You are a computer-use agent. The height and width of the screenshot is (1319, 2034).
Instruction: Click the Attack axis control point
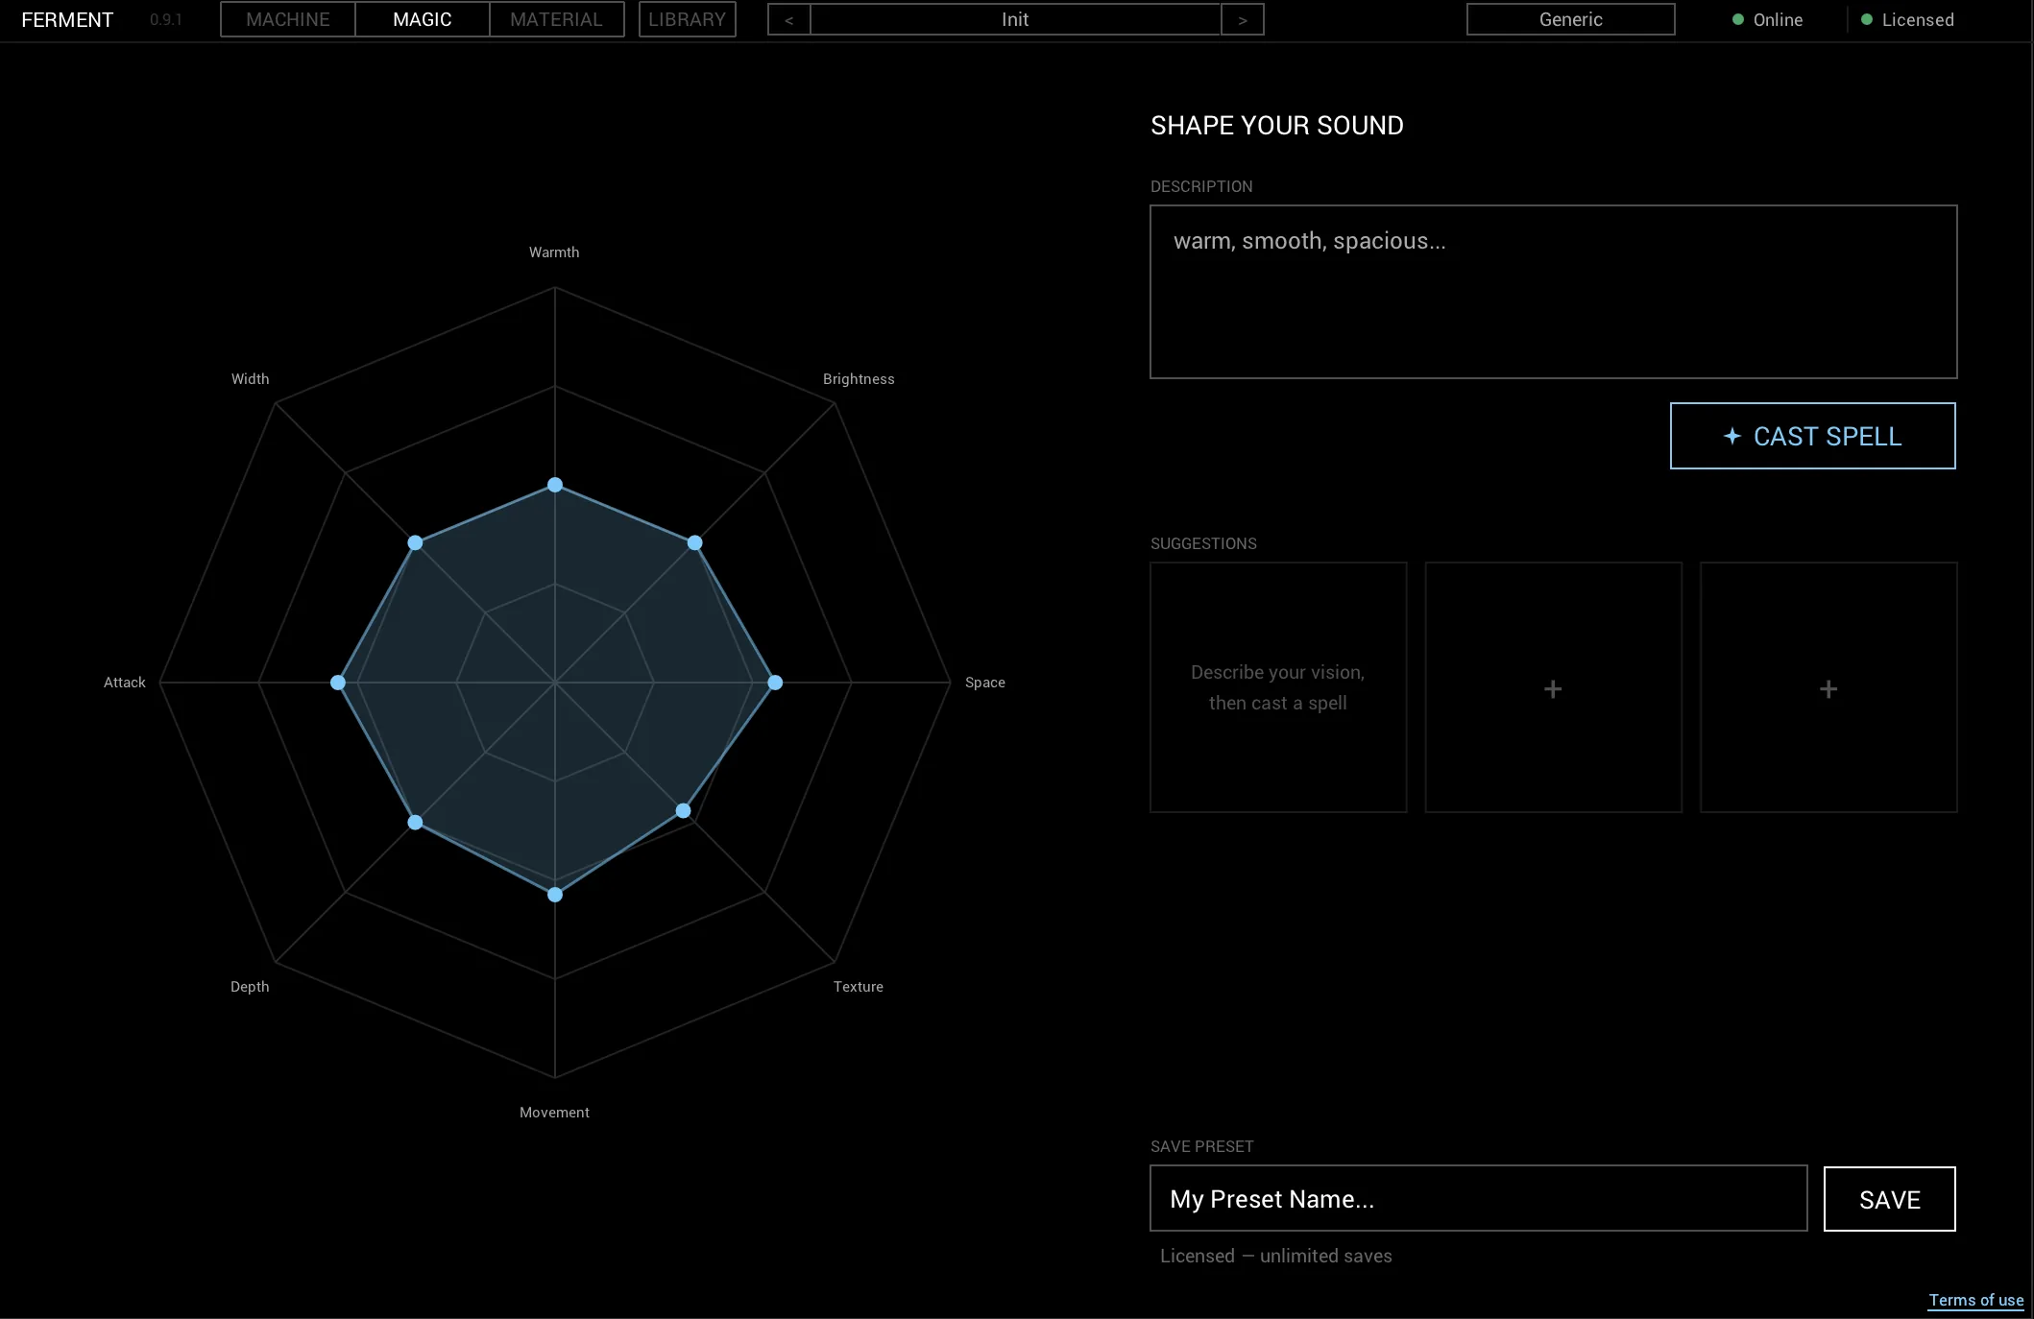pyautogui.click(x=338, y=683)
